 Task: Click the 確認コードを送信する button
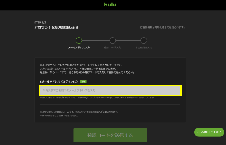[110, 135]
